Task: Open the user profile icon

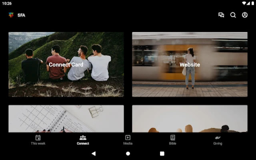Action: pyautogui.click(x=245, y=15)
